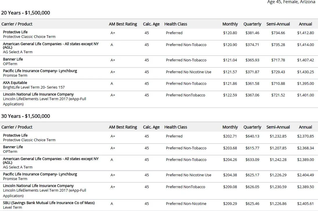Click the Health Class header in the 30 Years table
This screenshot has height=211, width=318.
(x=176, y=127)
